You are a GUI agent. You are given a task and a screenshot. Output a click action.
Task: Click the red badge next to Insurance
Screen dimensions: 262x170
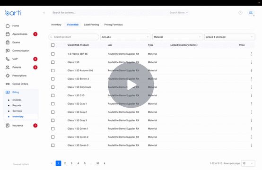tap(35, 126)
